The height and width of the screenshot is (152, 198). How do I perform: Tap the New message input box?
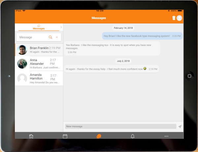coord(120,127)
